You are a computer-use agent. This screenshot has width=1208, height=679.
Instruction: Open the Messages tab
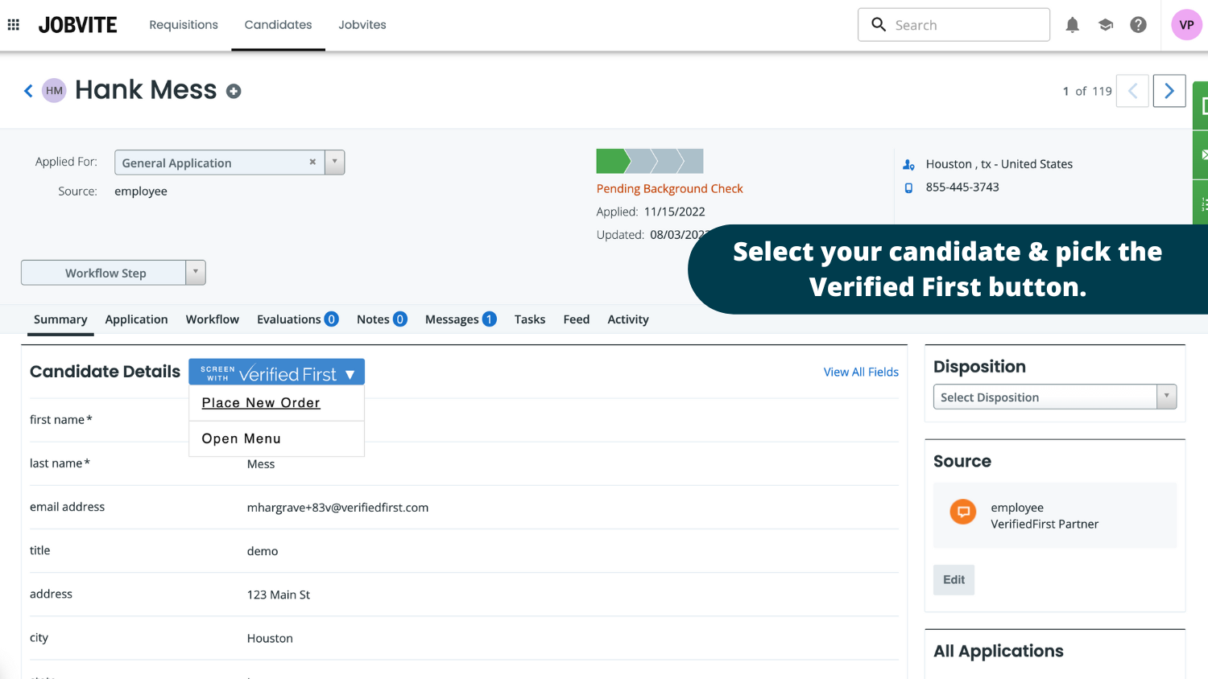460,319
